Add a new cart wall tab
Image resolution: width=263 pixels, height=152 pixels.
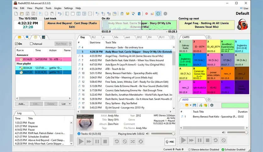(209, 37)
